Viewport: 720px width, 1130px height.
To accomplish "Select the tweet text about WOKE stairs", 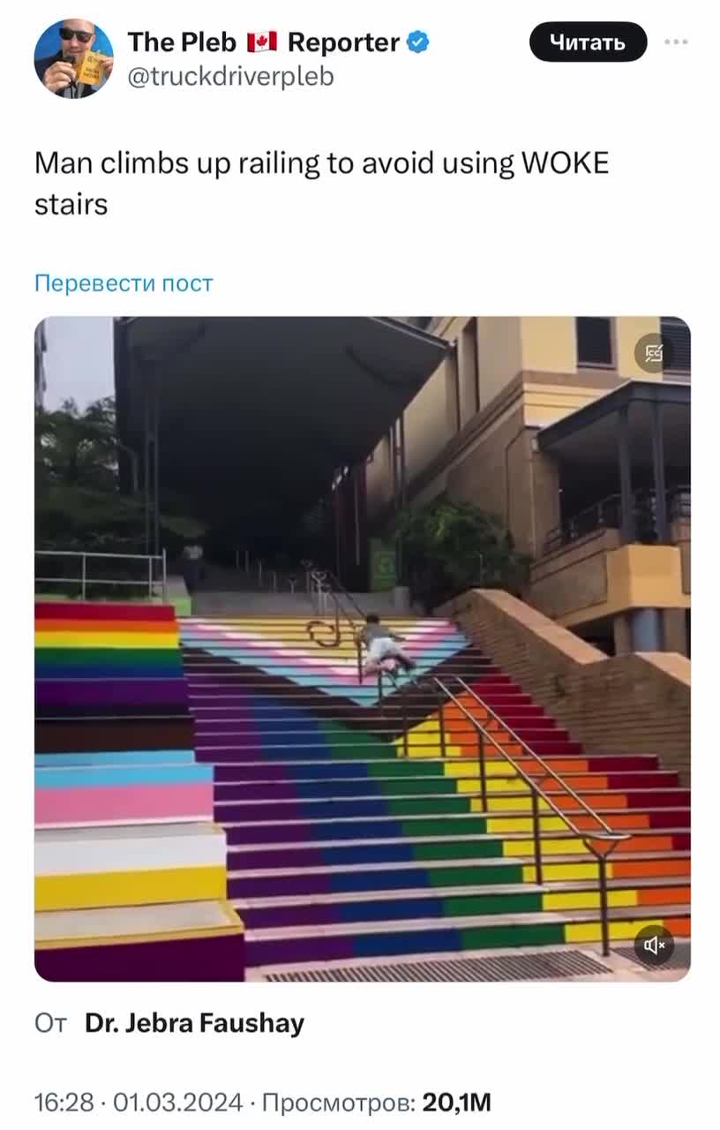I will (322, 184).
